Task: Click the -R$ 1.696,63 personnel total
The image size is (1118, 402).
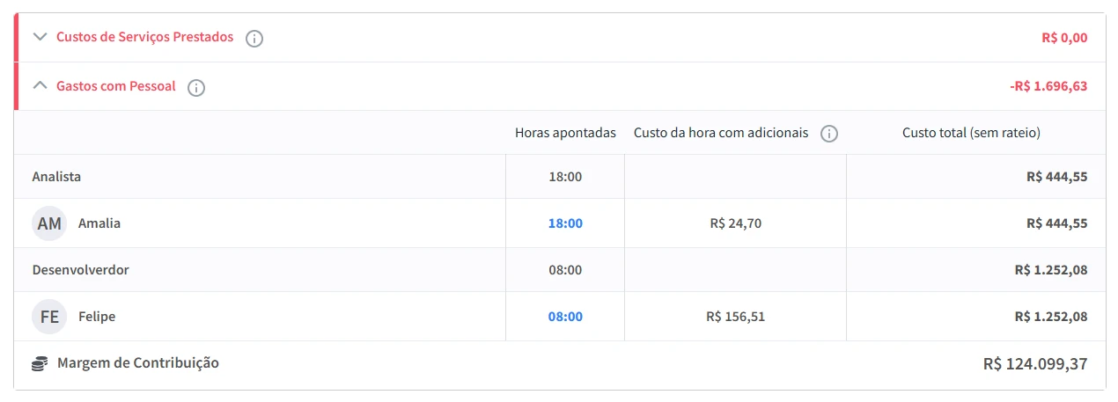Action: point(1048,86)
